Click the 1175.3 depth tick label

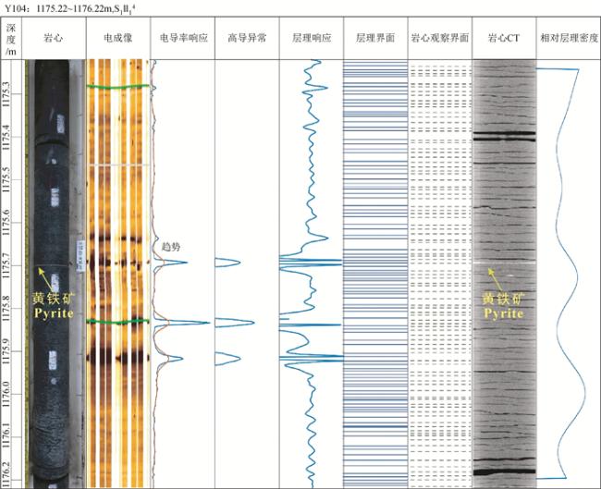pyautogui.click(x=8, y=91)
